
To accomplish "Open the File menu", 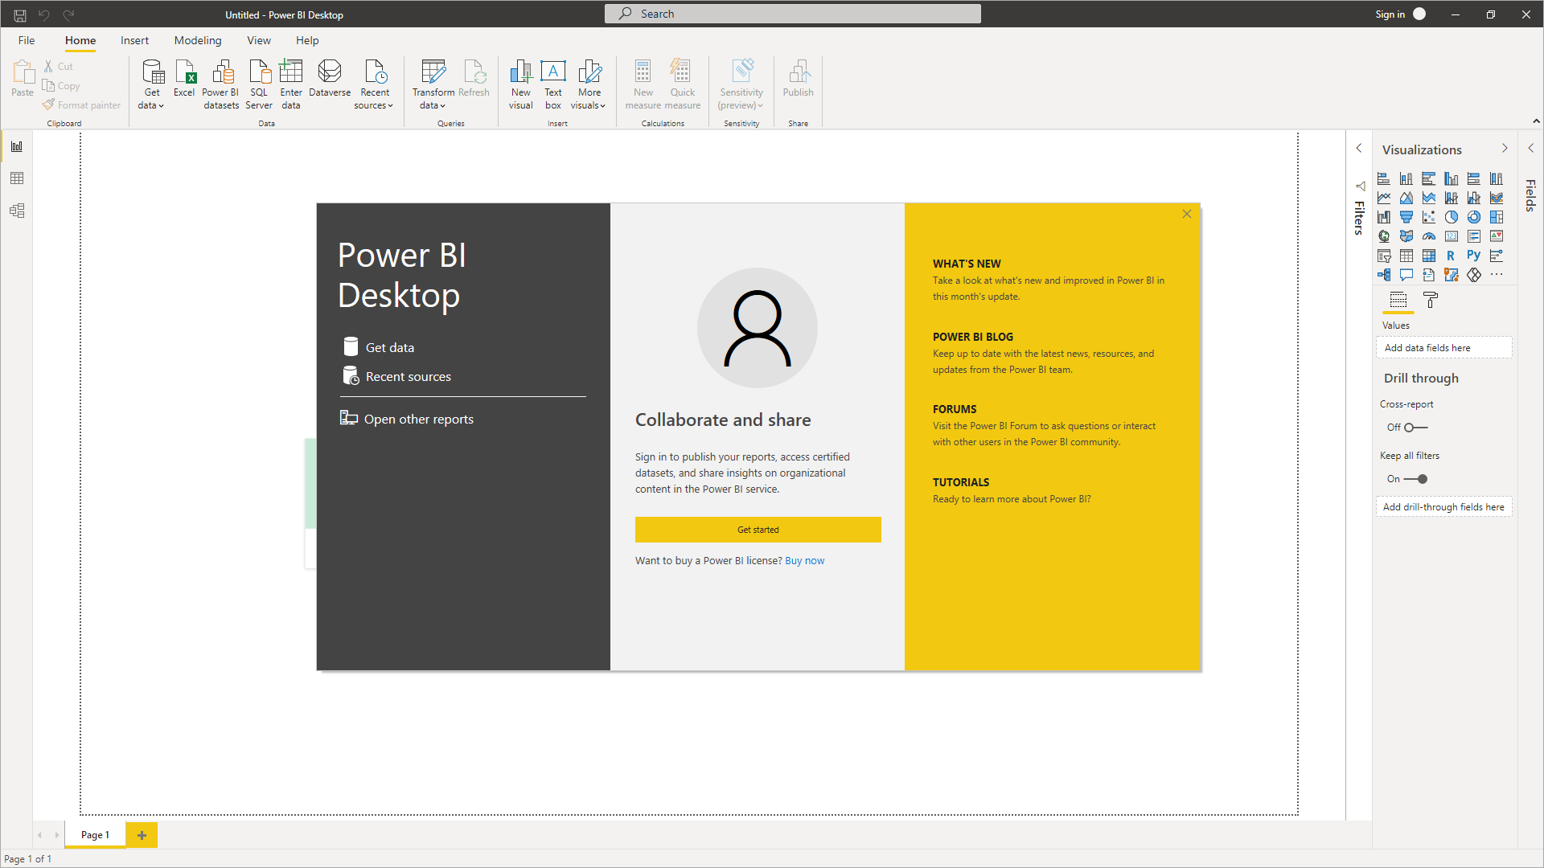I will pos(27,40).
